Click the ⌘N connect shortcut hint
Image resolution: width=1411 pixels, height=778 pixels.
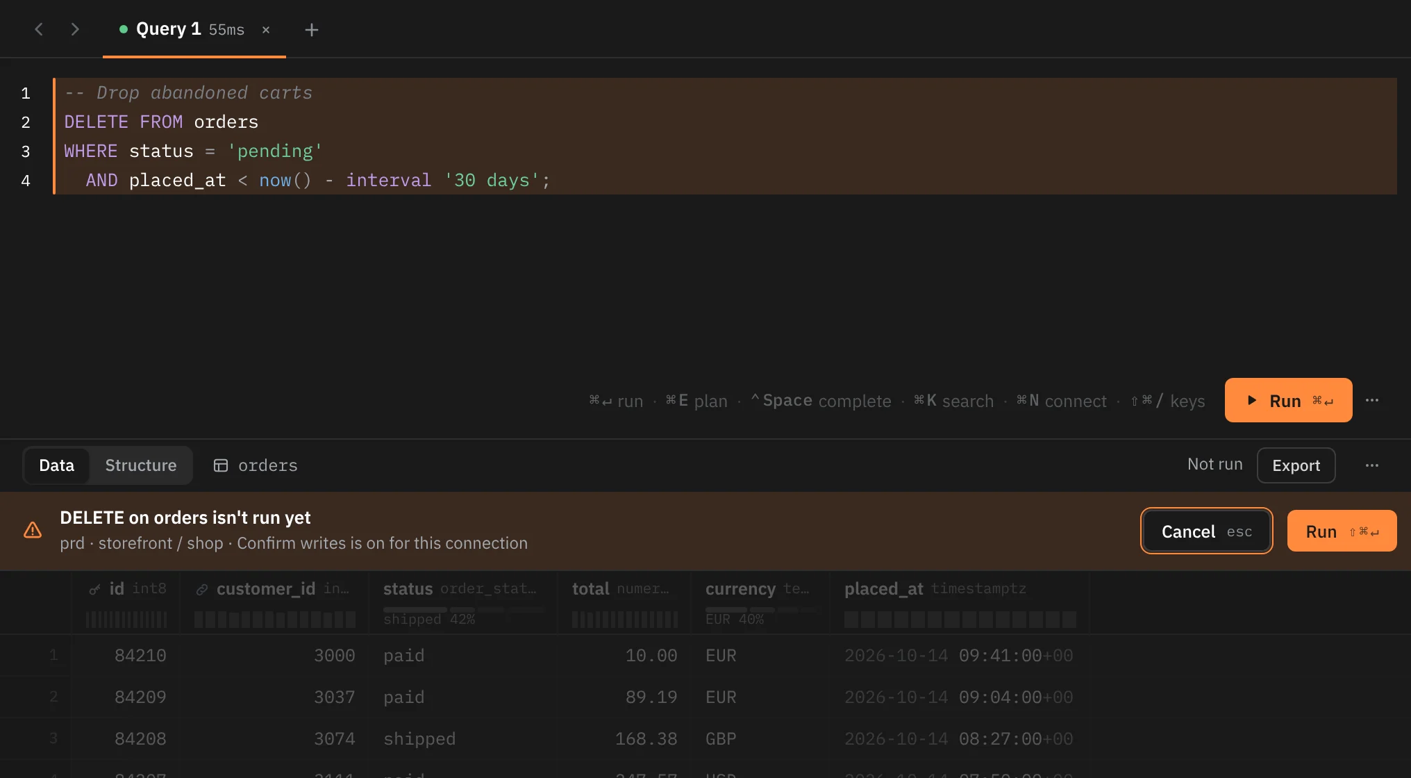[x=1061, y=401]
